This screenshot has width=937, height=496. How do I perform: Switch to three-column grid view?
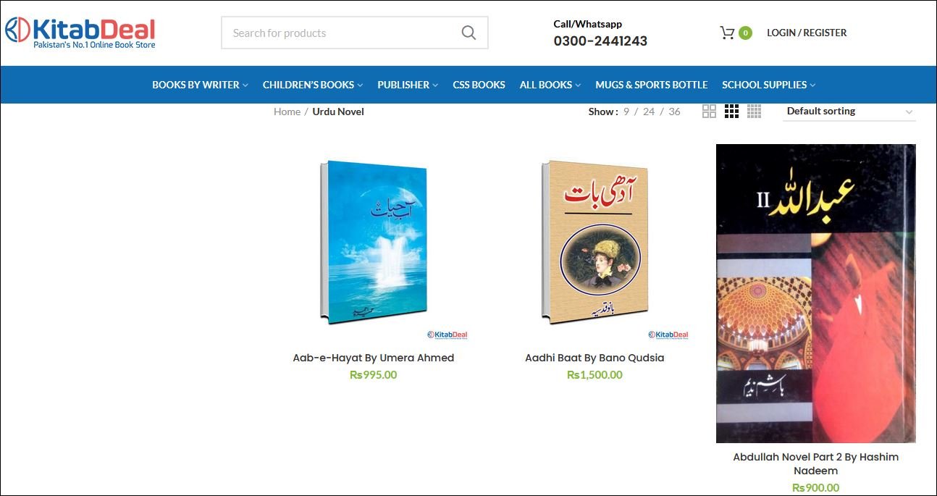(x=731, y=111)
